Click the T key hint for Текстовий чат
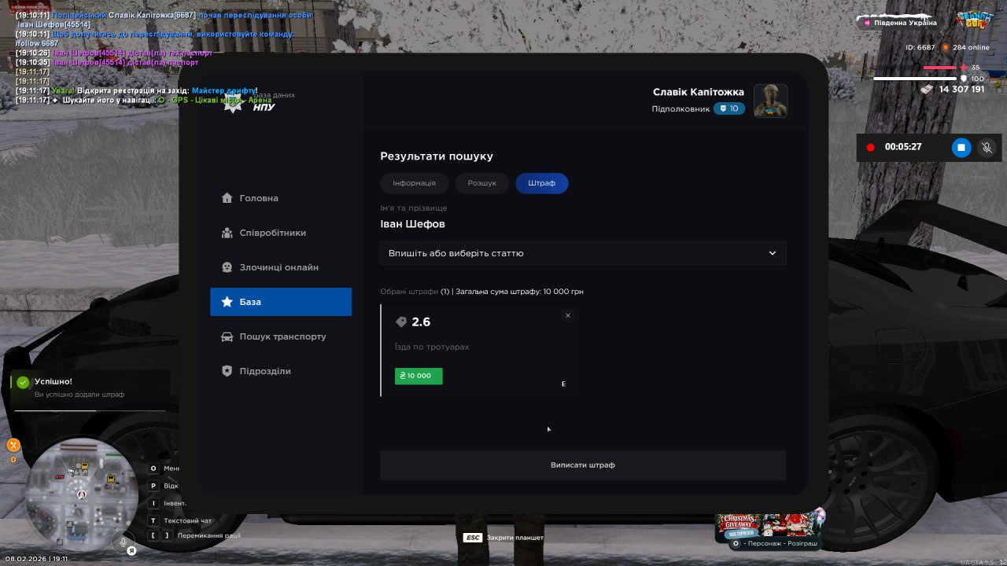The image size is (1007, 566). click(x=154, y=520)
